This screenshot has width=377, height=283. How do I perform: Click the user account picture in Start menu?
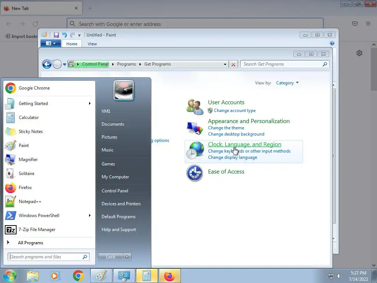[124, 90]
